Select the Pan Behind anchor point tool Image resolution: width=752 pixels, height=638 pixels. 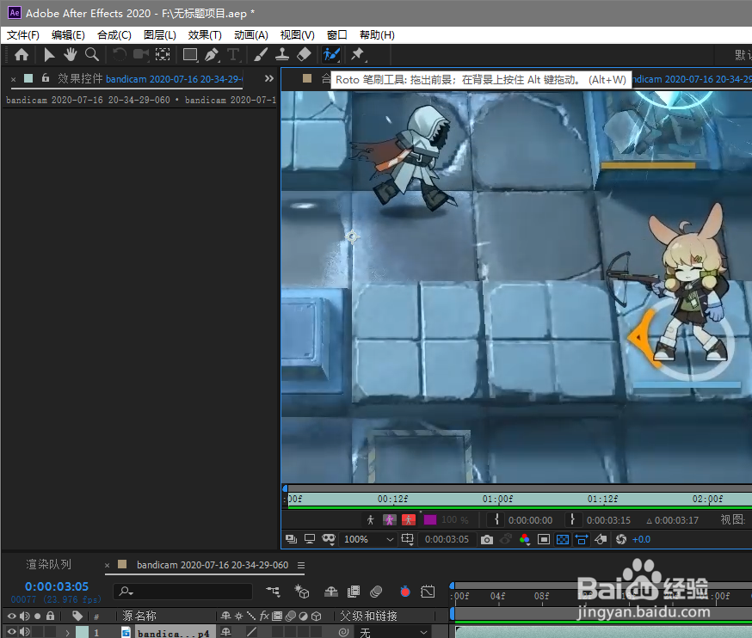click(163, 55)
